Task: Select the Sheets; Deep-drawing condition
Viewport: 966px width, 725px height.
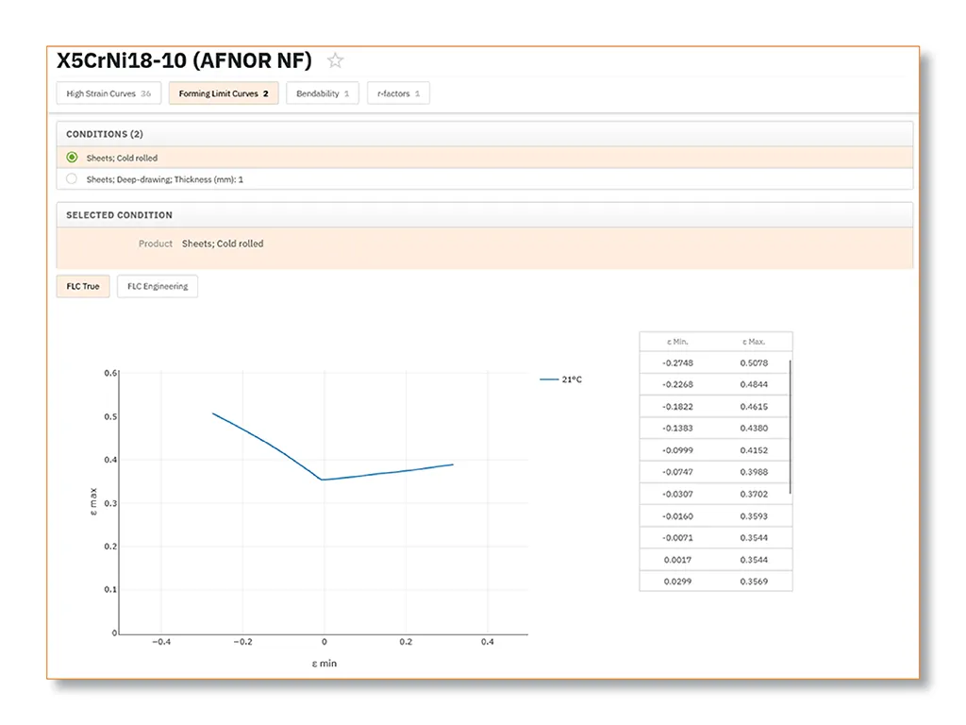Action: (72, 178)
